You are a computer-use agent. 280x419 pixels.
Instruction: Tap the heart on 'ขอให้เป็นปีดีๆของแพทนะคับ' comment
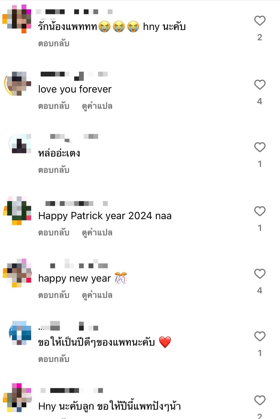(260, 336)
